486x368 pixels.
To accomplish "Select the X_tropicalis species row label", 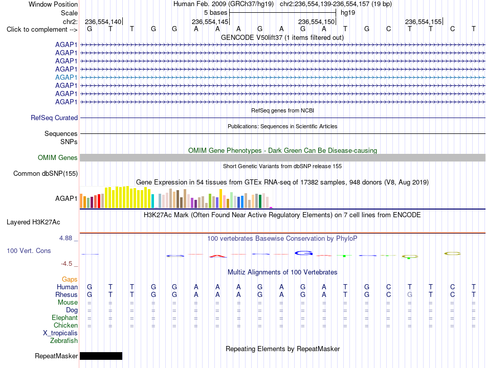I will [x=60, y=333].
